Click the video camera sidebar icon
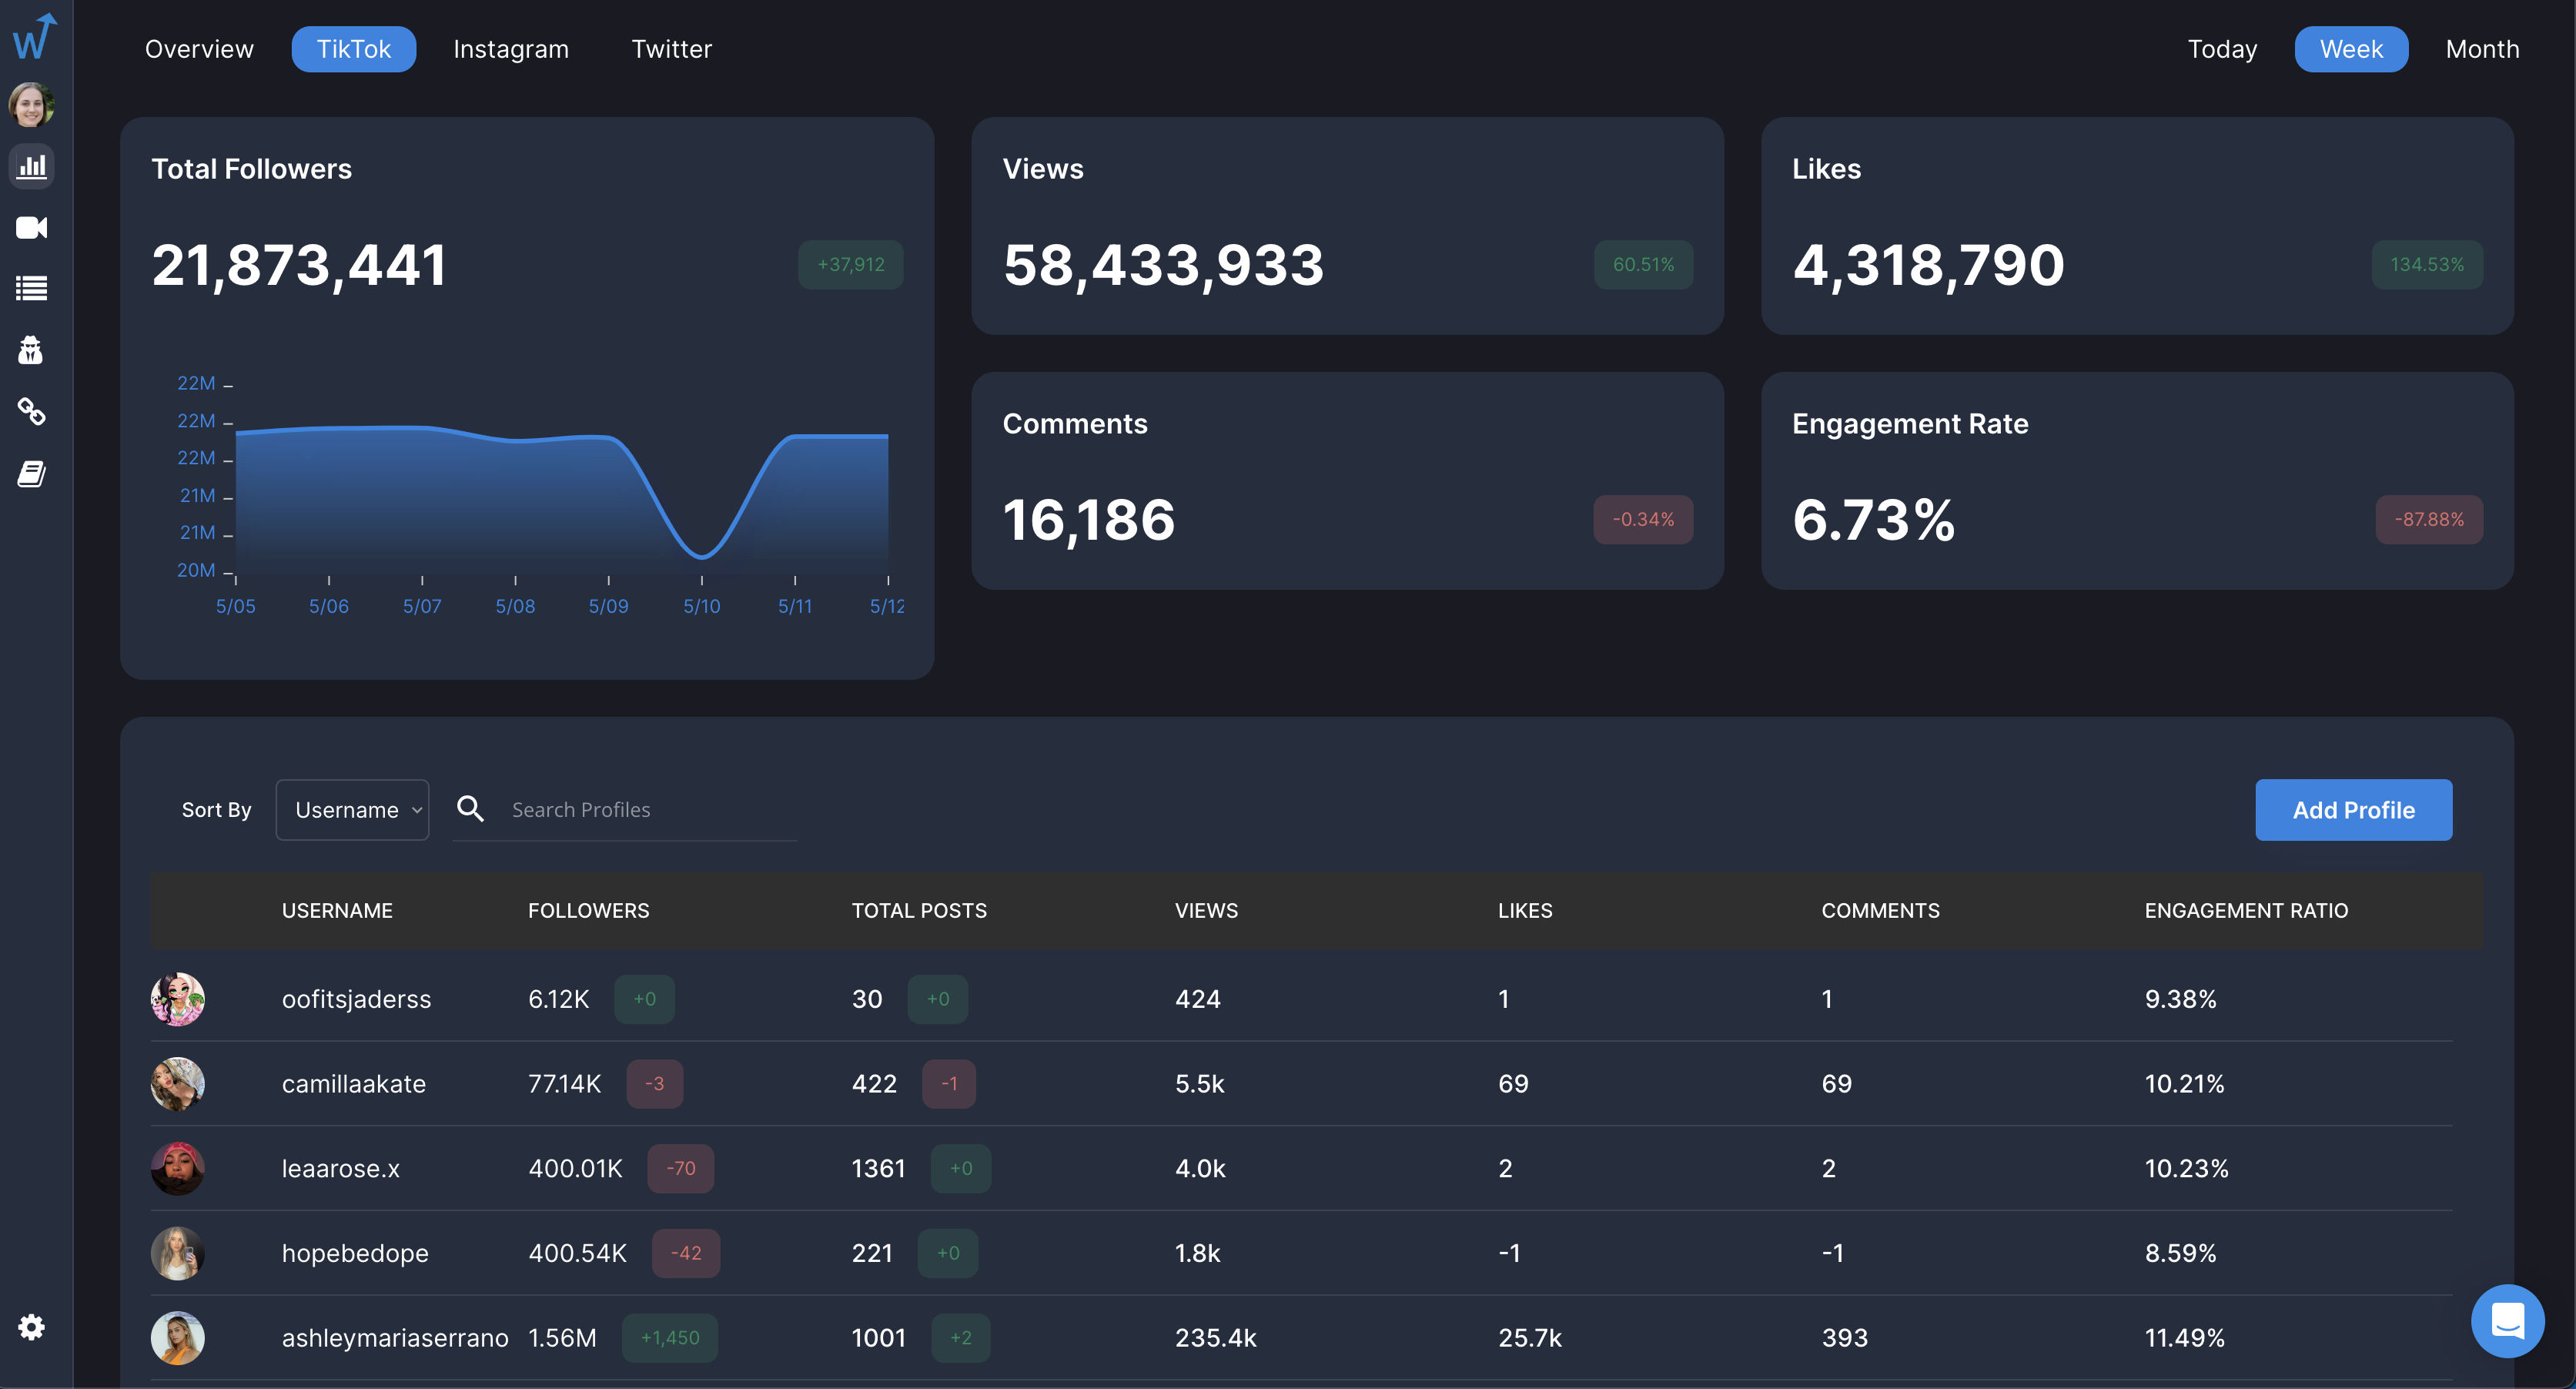Image resolution: width=2576 pixels, height=1389 pixels. click(32, 228)
